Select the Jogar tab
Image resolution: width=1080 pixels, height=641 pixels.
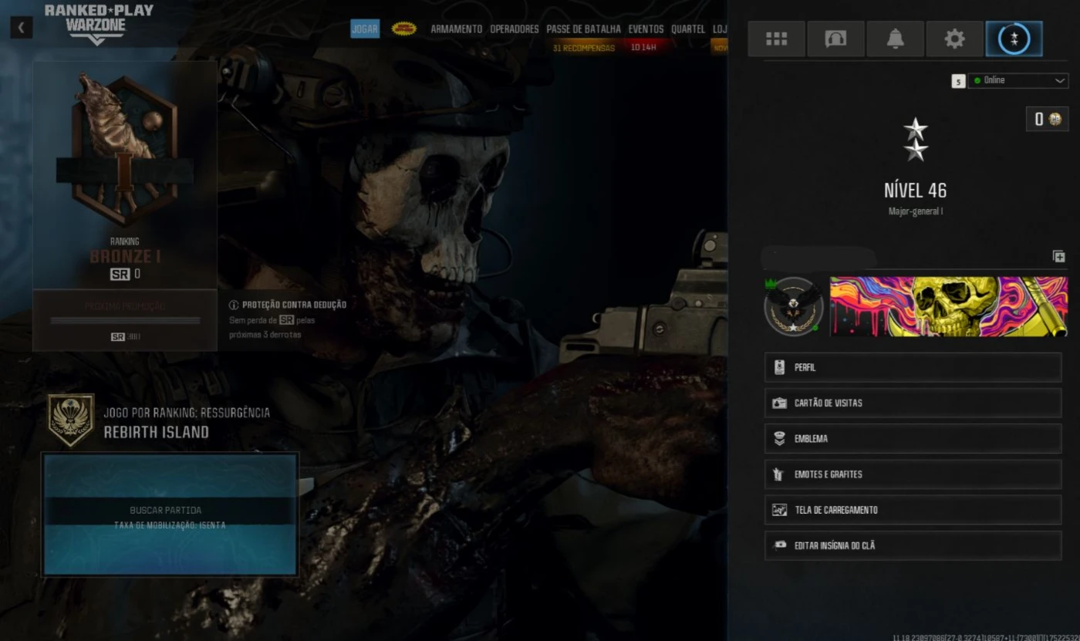pos(365,29)
